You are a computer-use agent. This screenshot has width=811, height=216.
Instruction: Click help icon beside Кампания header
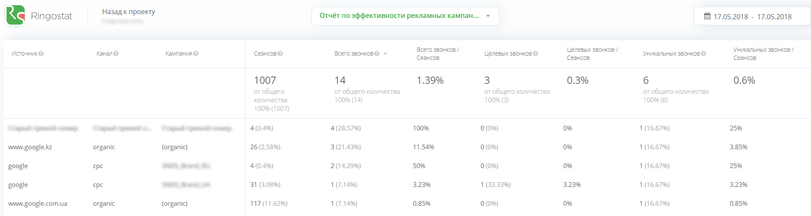click(x=196, y=54)
